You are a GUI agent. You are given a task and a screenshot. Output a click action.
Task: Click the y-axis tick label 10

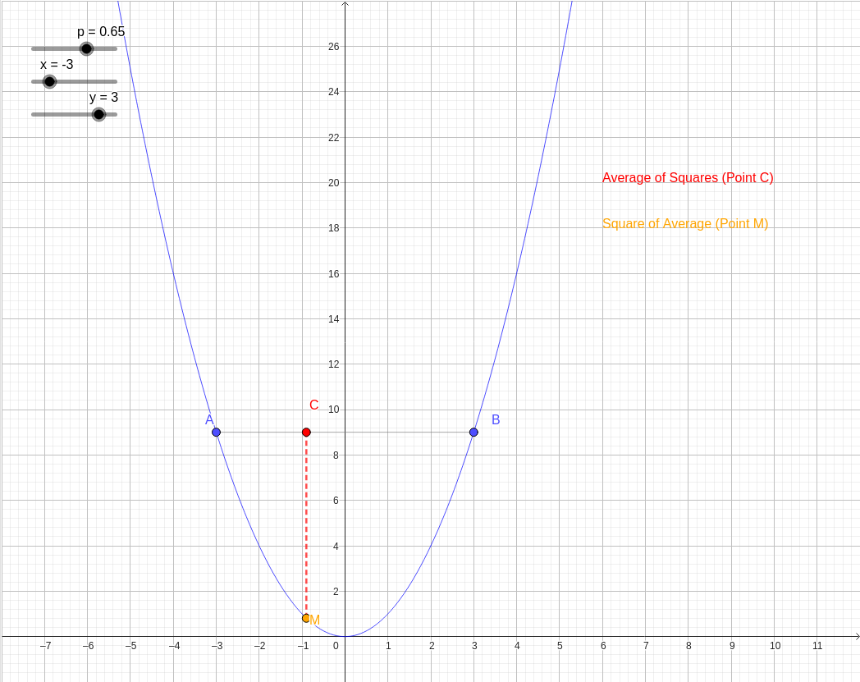click(x=333, y=410)
